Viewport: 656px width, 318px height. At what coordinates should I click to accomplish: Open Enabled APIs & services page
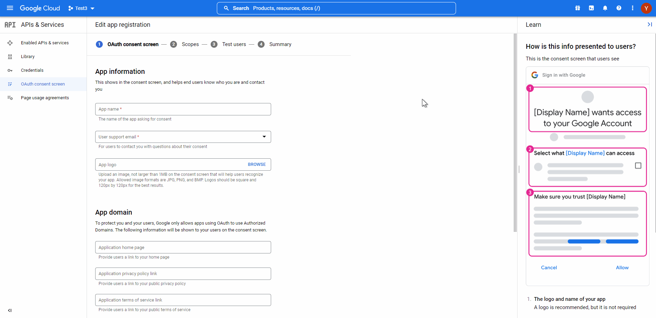pos(45,43)
